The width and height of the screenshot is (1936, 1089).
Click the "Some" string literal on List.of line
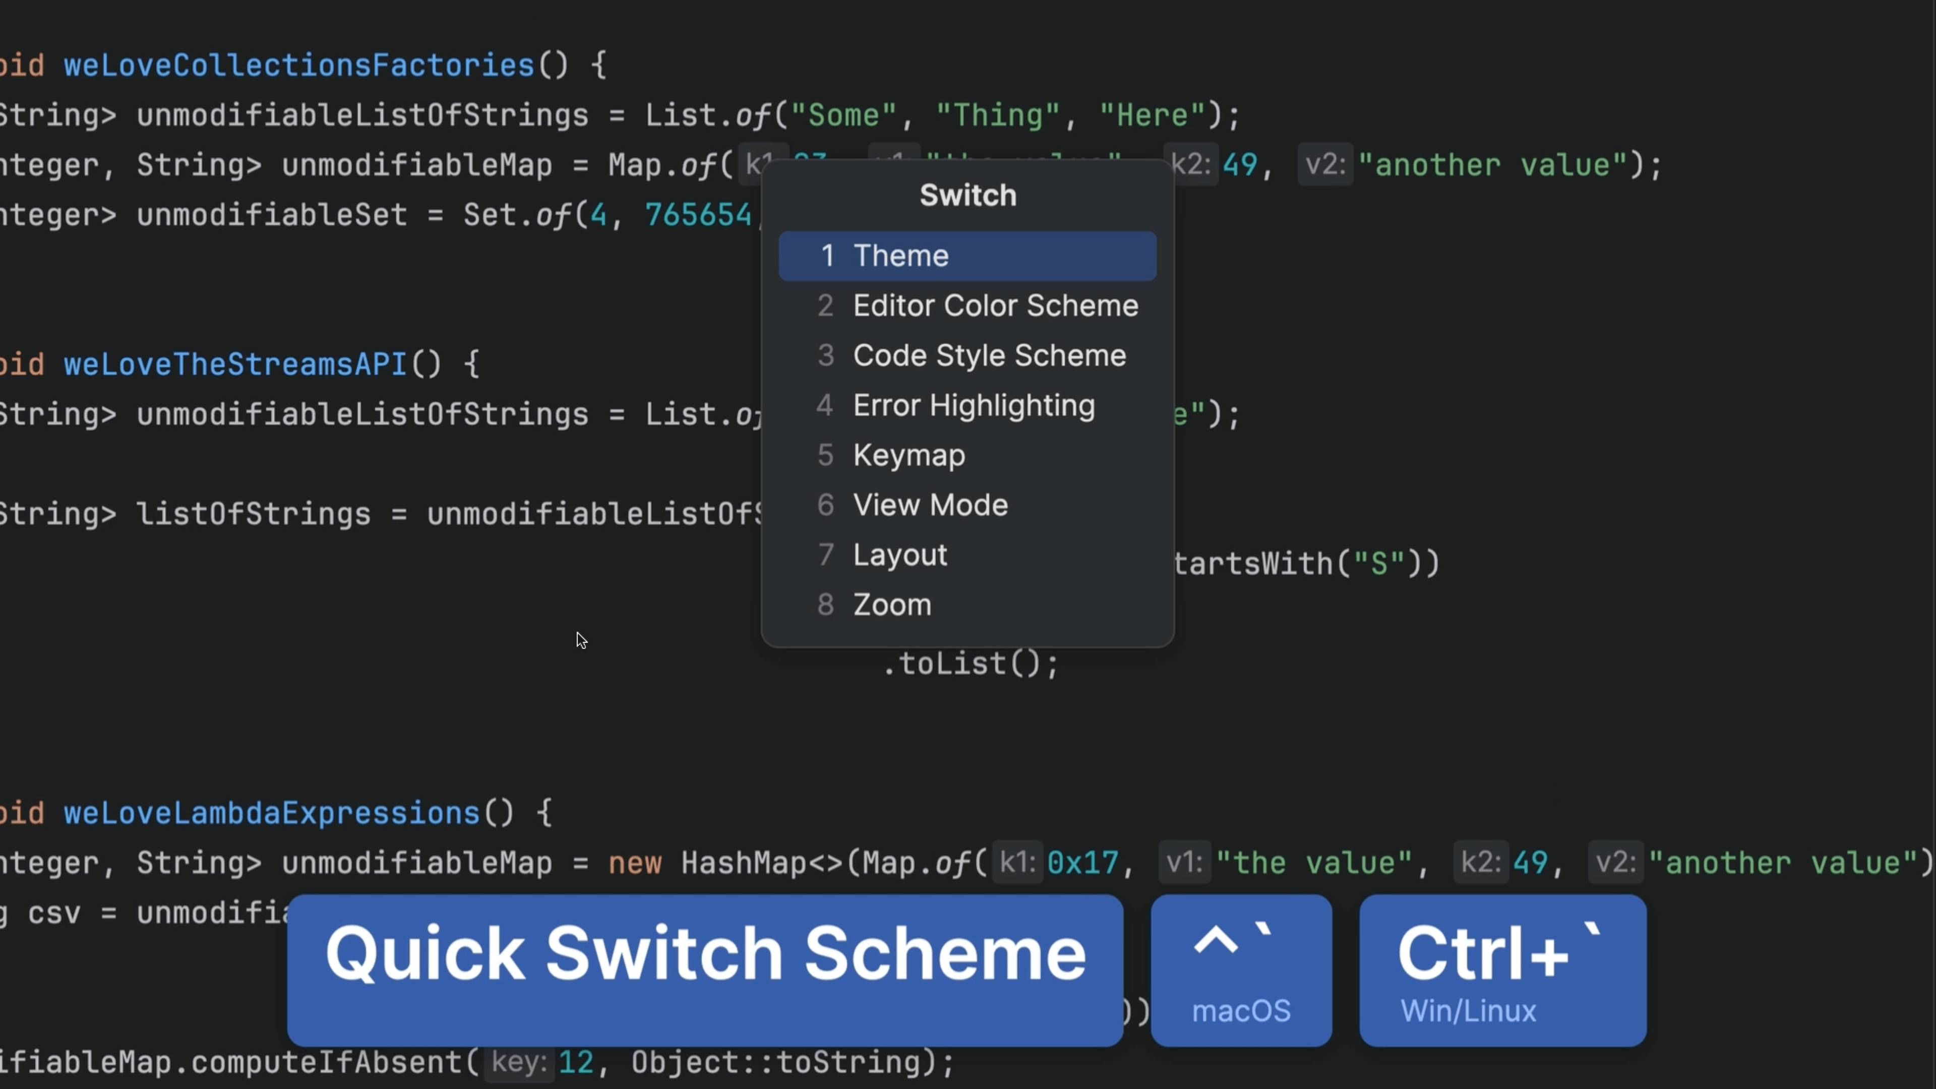coord(843,116)
